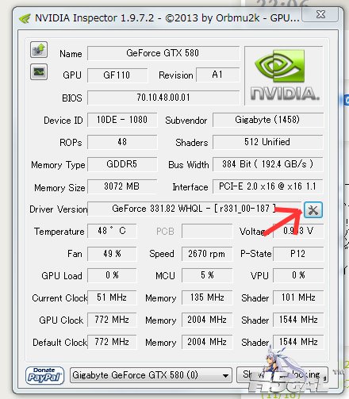
Task: Click the Driver Version text field
Action: coord(194,209)
